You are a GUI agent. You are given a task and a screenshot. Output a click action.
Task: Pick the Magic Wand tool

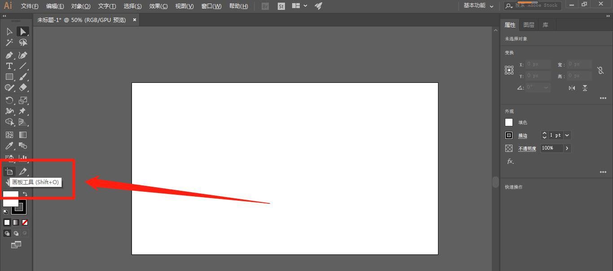click(9, 43)
